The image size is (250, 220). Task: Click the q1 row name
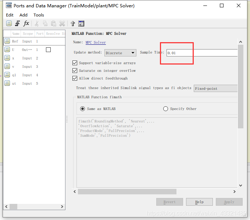(x=14, y=75)
